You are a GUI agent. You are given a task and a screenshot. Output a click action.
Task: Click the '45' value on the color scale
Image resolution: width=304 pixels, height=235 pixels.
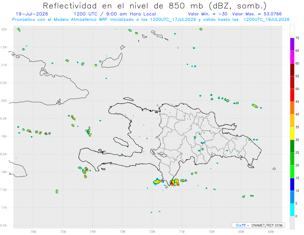pyautogui.click(x=297, y=102)
